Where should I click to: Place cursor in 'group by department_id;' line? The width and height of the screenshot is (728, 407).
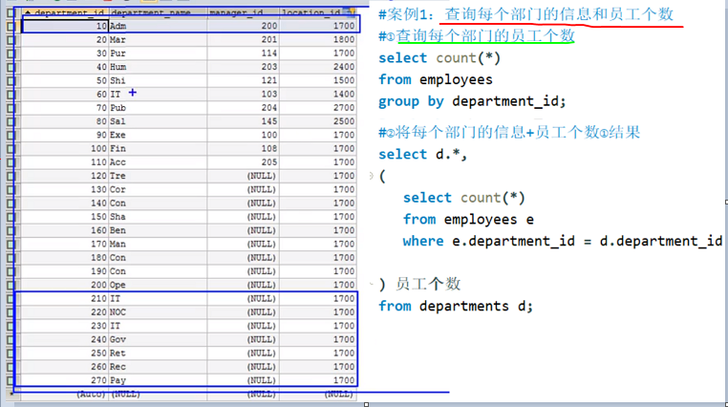point(472,101)
